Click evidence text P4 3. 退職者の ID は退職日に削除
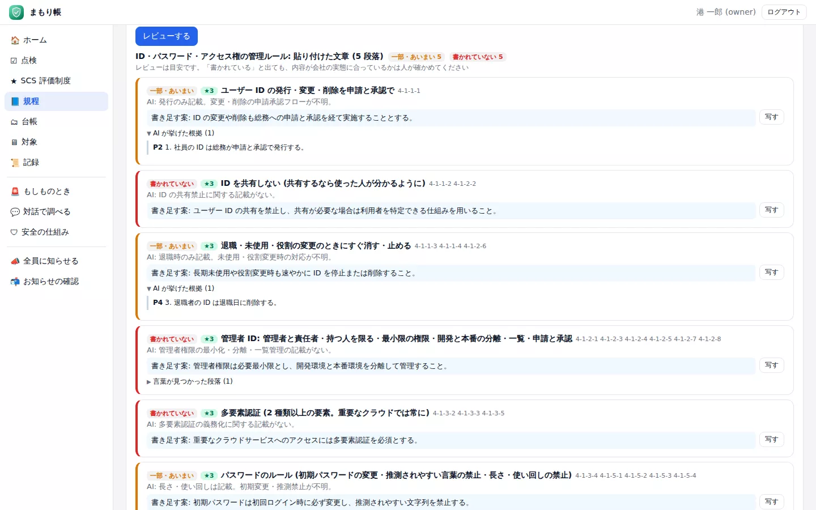Image resolution: width=816 pixels, height=510 pixels. pyautogui.click(x=216, y=303)
